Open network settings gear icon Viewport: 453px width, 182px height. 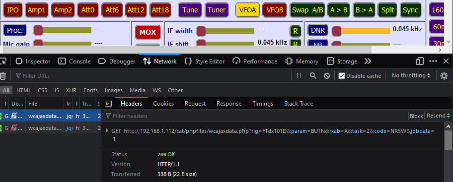444,76
